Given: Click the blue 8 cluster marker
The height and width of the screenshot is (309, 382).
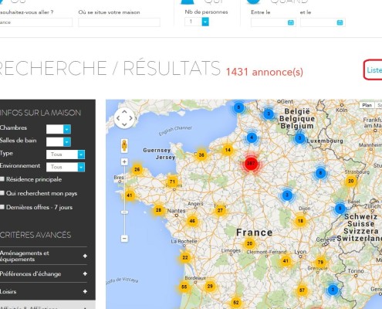Looking at the screenshot, I should tap(320, 173).
